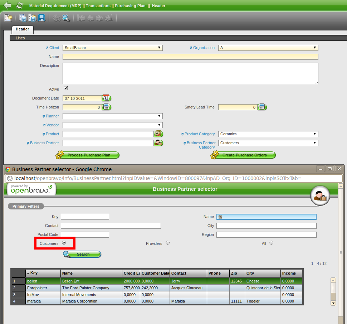The height and width of the screenshot is (324, 347).
Task: Open the Planner dropdown
Action: [x=113, y=116]
